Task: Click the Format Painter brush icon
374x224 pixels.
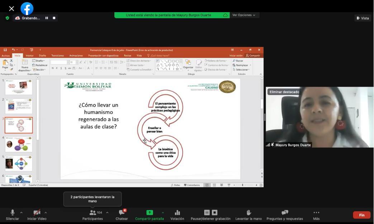Action: coord(11,69)
